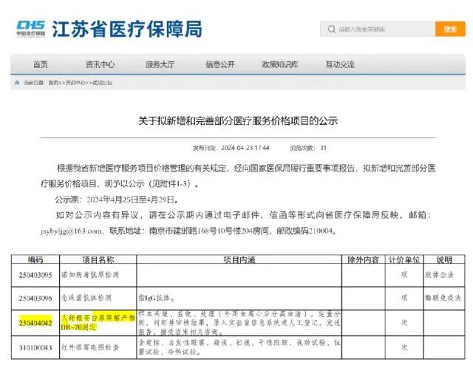473x374 pixels.
Task: Click the orange 搜索 button
Action: [450, 30]
